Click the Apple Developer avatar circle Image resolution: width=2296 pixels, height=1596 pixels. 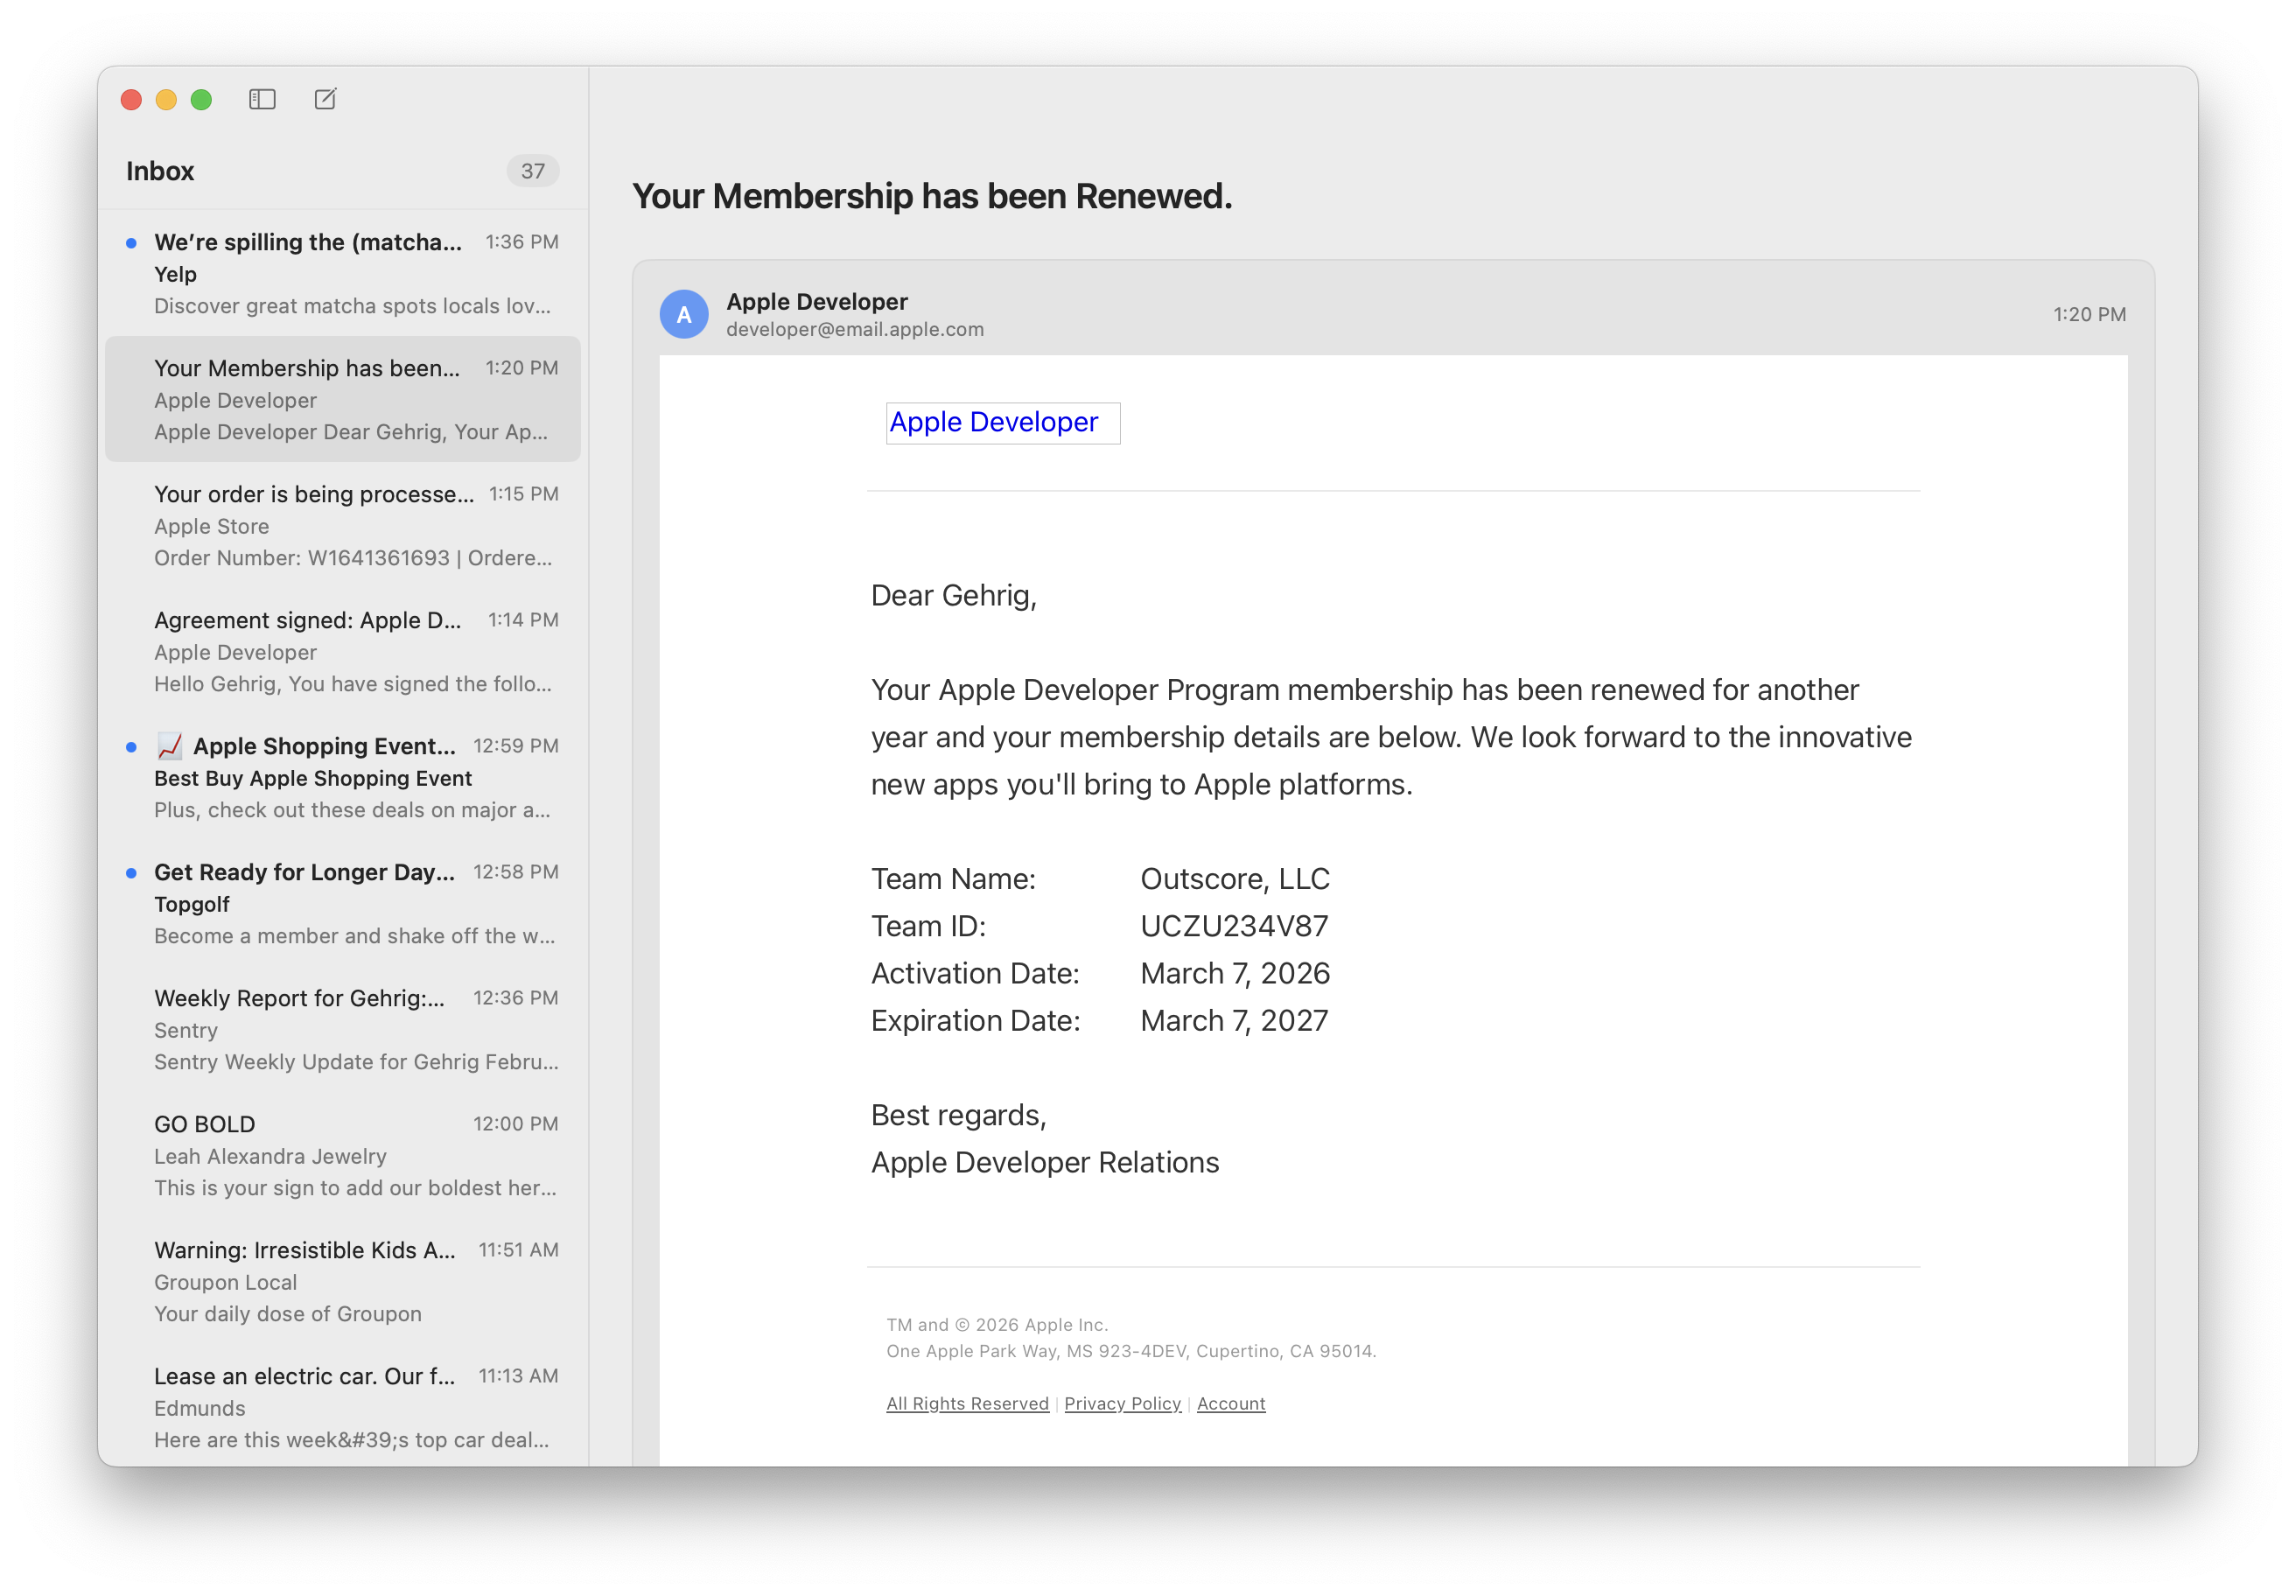[685, 314]
